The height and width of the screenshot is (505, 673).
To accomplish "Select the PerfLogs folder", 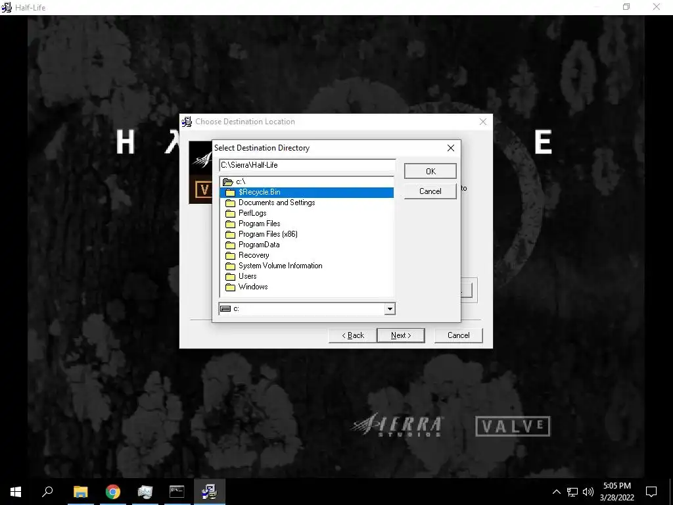I will pyautogui.click(x=306, y=213).
